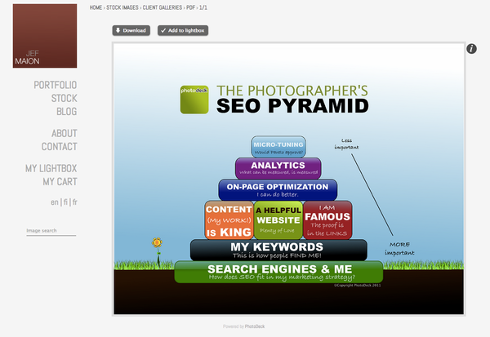View My Lightbox
The width and height of the screenshot is (490, 337).
click(x=51, y=168)
